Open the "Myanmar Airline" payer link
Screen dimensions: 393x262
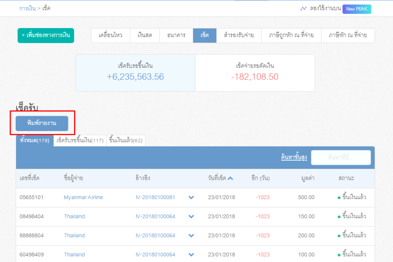pos(83,197)
